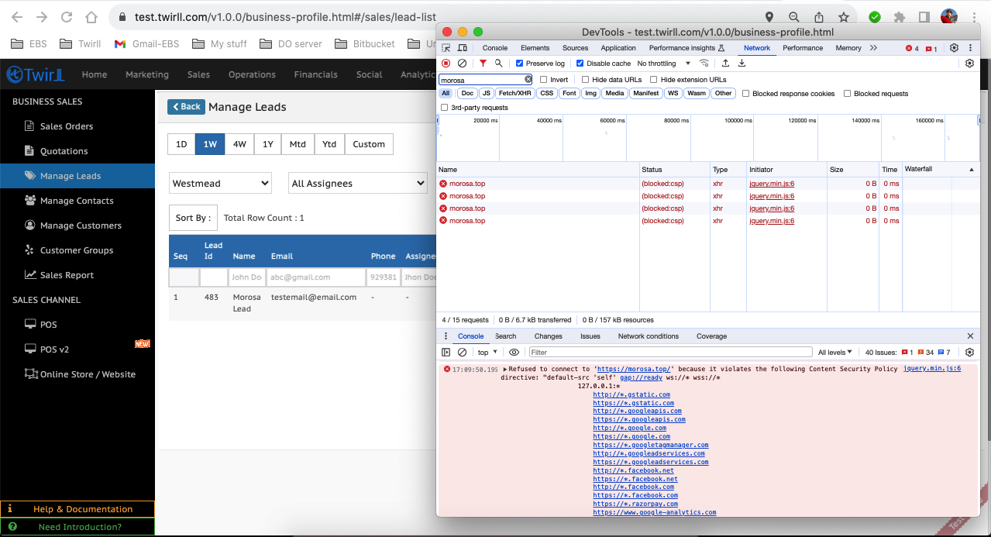Open network search magnifier icon

pos(499,64)
